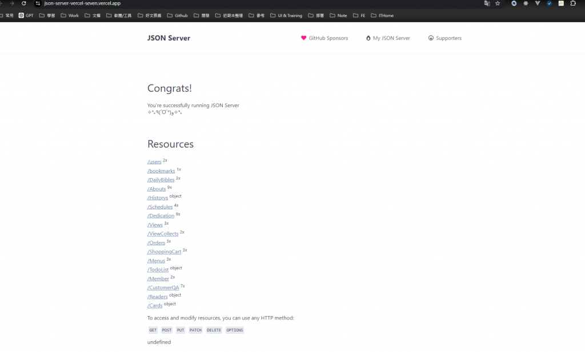Open the /Readers resource link
Viewport: 585px width, 352px height.
[x=158, y=297]
